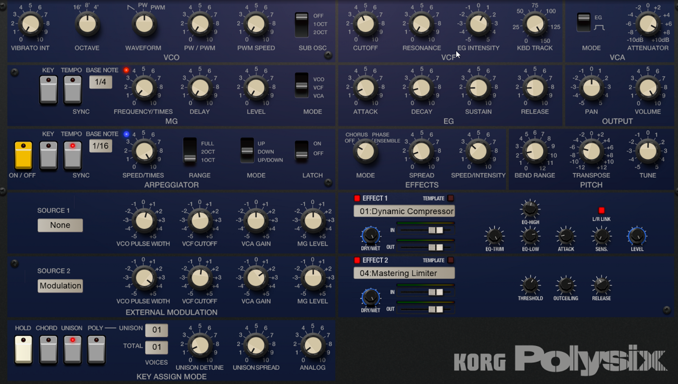The image size is (678, 384).
Task: Click the MG Delay knob
Action: [200, 88]
